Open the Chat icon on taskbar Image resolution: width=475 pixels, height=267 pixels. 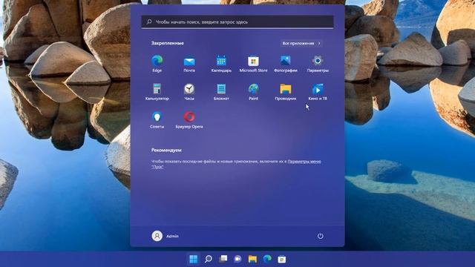click(x=237, y=259)
